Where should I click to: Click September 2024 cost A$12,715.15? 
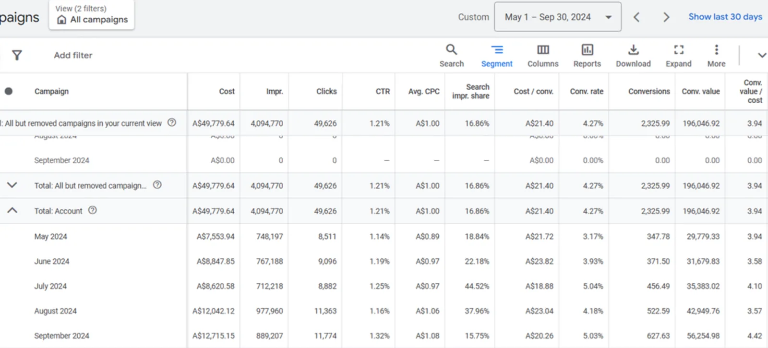(x=214, y=336)
